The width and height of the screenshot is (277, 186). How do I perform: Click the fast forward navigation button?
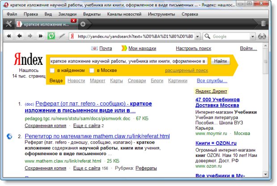(x=41, y=36)
